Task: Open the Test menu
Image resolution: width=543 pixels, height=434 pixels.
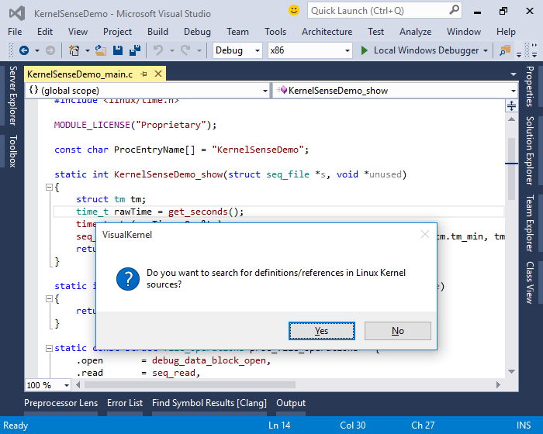Action: click(375, 32)
